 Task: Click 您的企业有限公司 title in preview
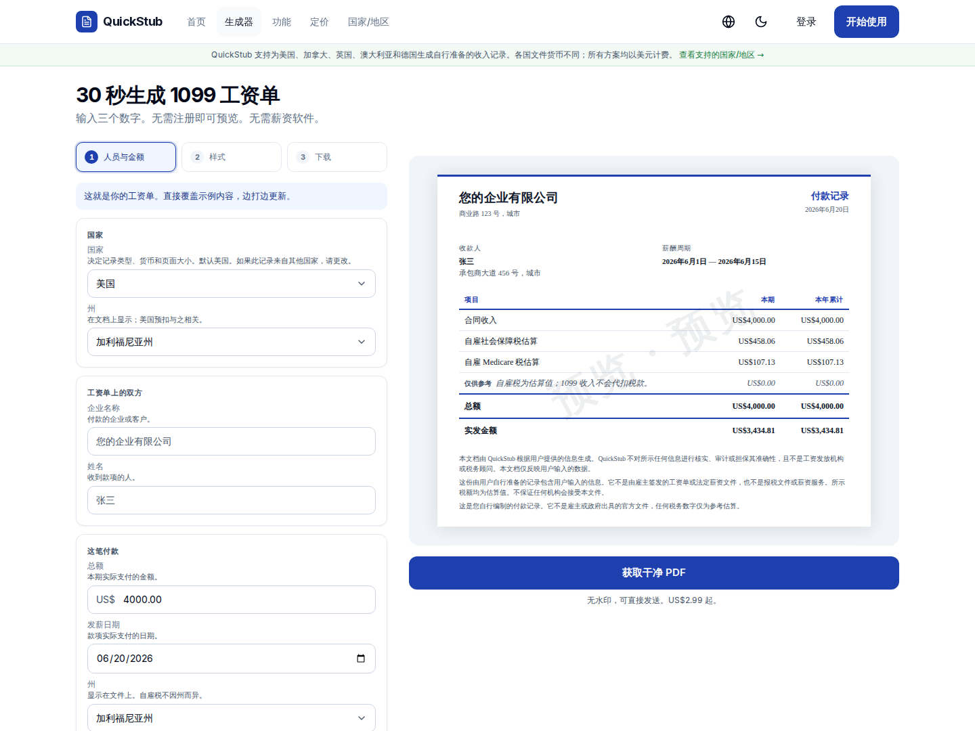(508, 198)
